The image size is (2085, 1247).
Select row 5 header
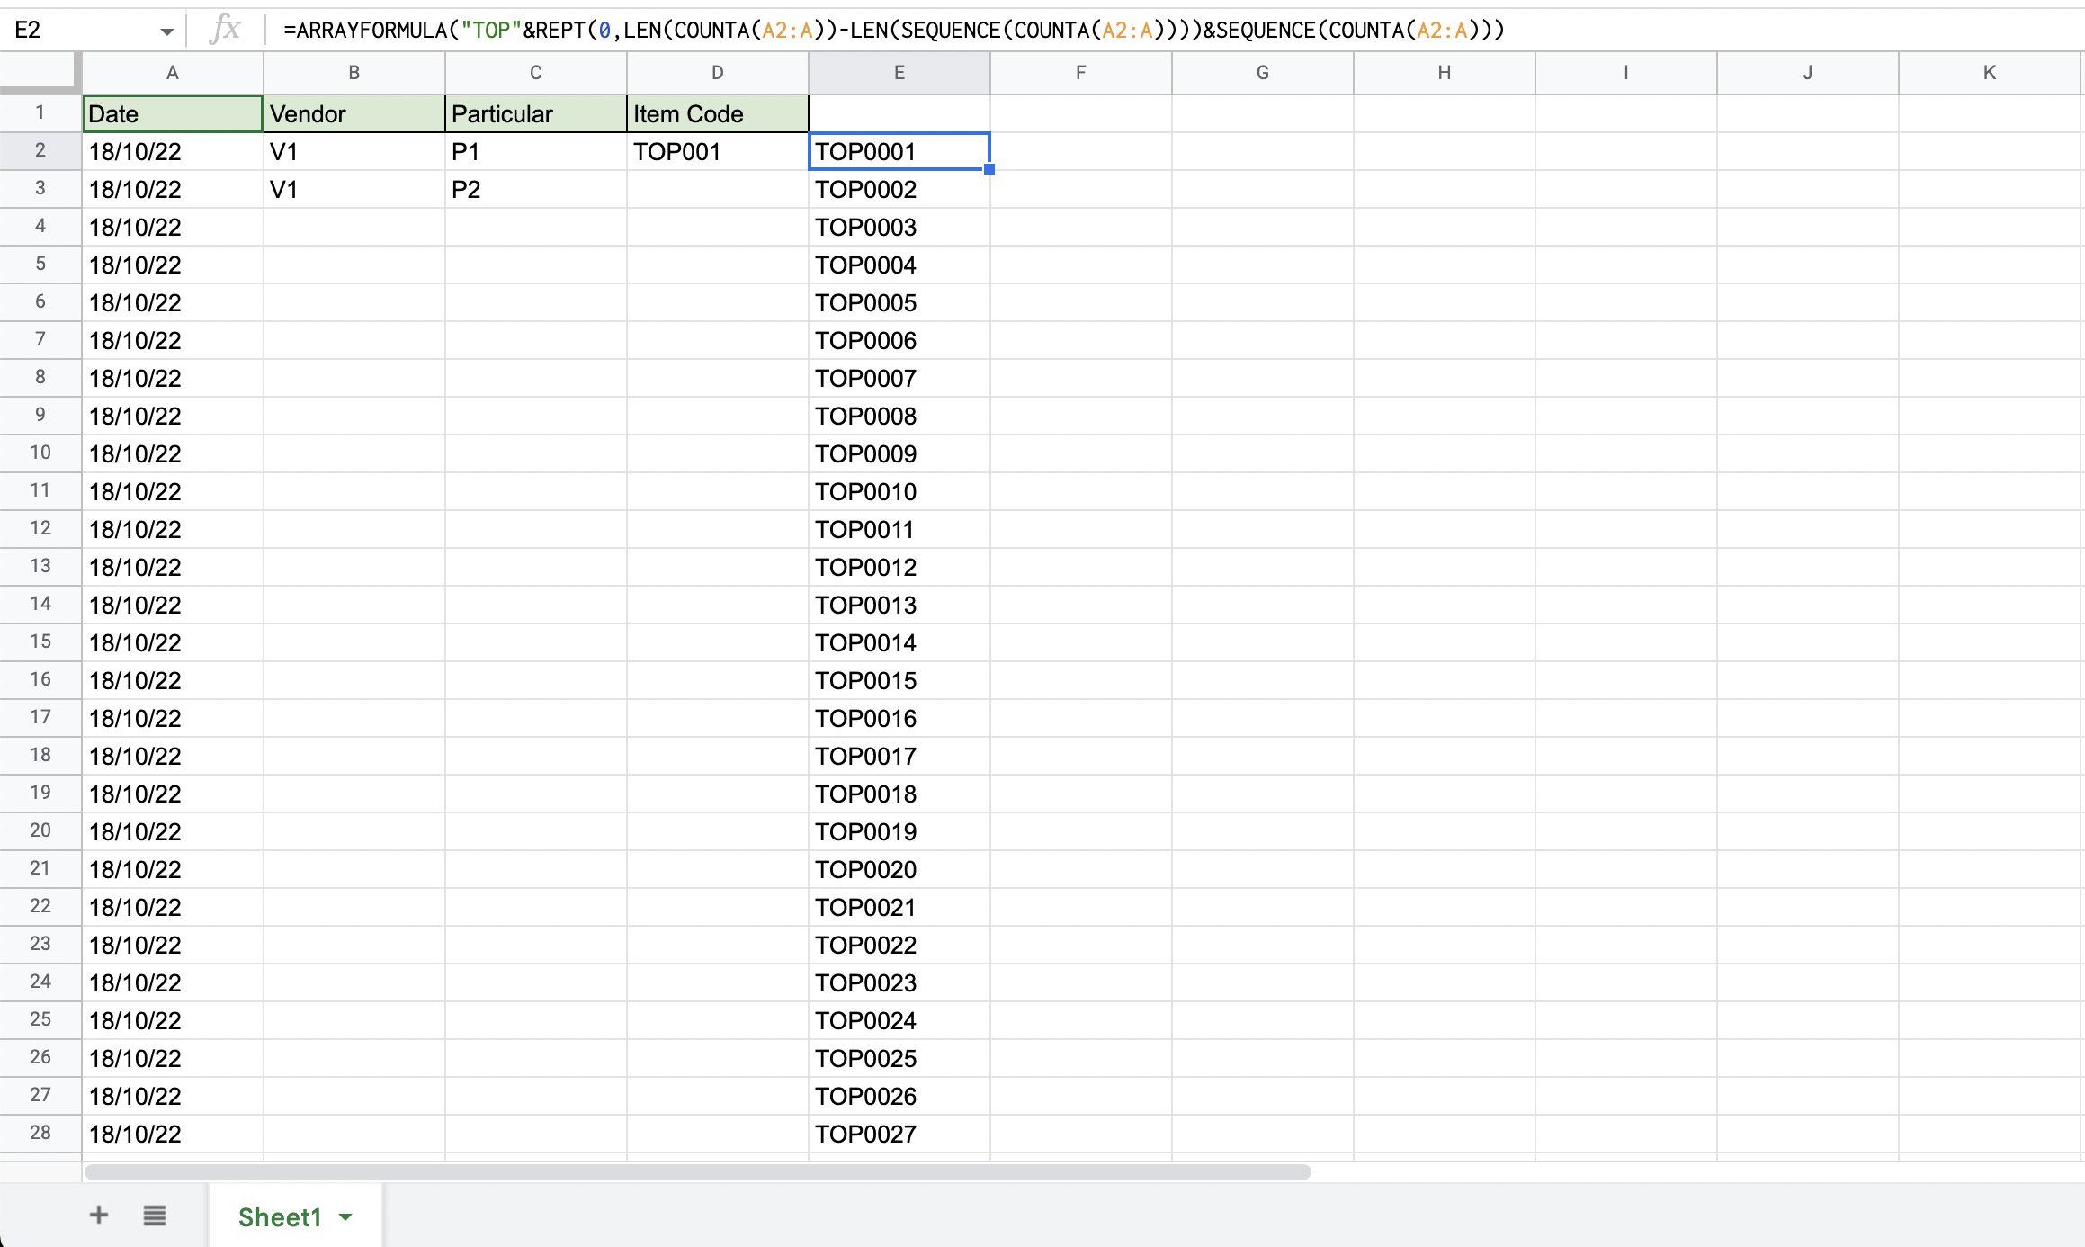point(40,265)
